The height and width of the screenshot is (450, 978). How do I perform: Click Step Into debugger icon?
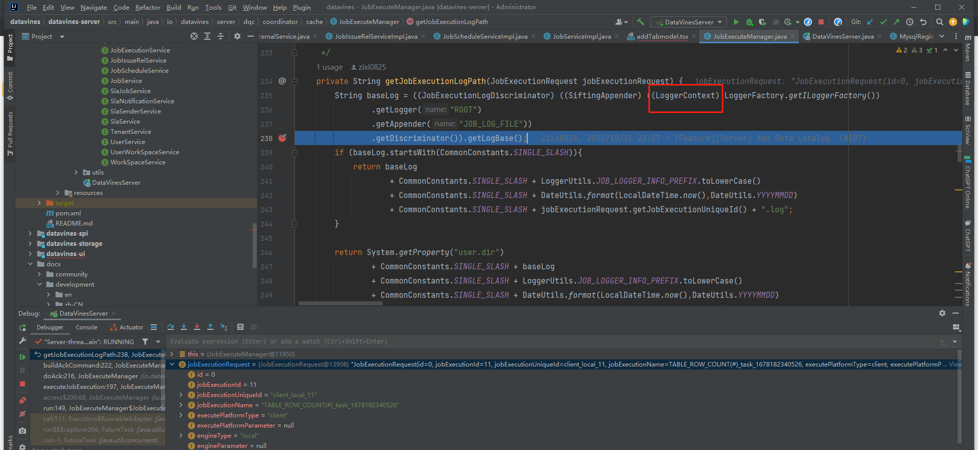pos(184,327)
